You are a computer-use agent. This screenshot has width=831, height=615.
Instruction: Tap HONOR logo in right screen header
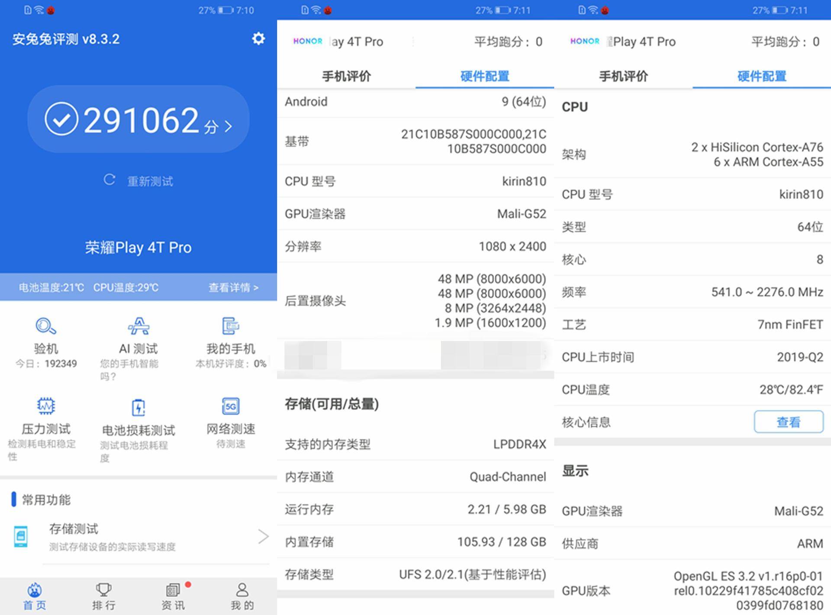[x=585, y=41]
